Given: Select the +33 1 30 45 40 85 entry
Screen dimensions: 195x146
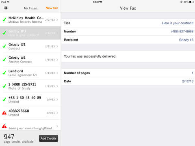Looking at the screenshot, I should [x=30, y=99].
